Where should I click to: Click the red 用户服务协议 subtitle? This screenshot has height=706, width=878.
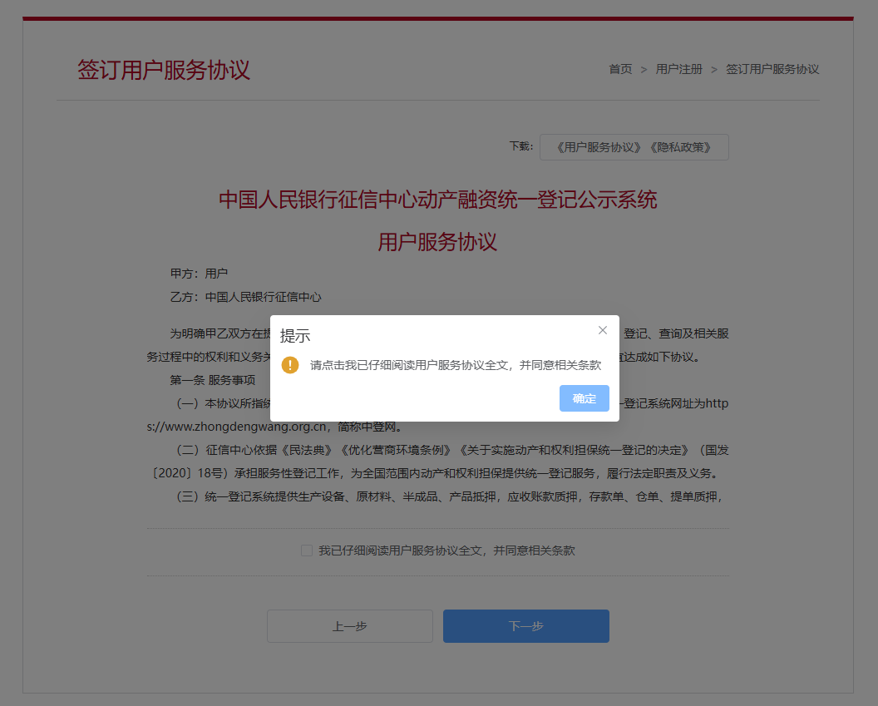437,242
